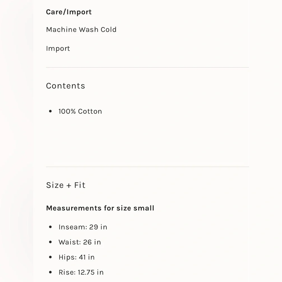Click the divider line above Size + Fit
Image resolution: width=282 pixels, height=282 pixels.
point(147,167)
